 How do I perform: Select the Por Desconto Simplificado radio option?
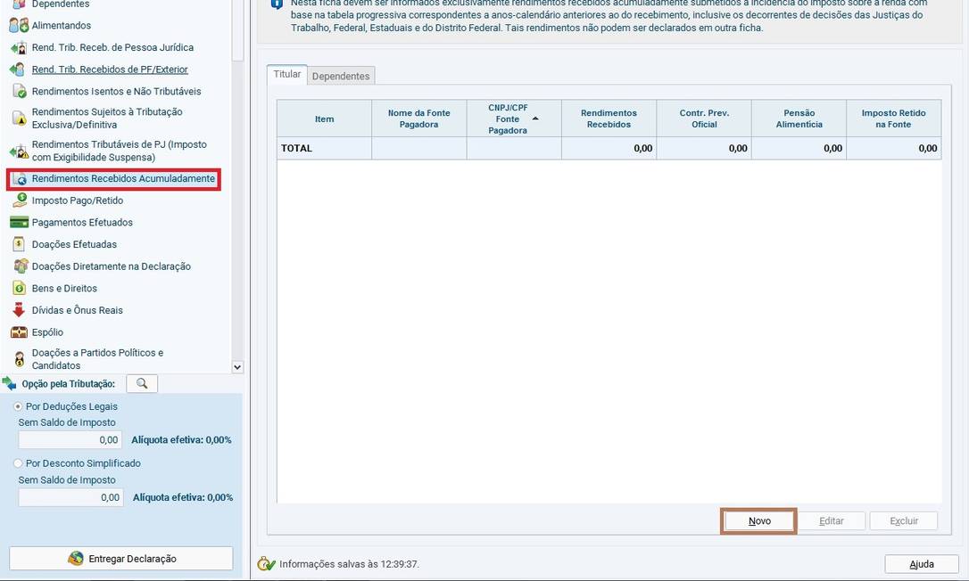pyautogui.click(x=19, y=463)
